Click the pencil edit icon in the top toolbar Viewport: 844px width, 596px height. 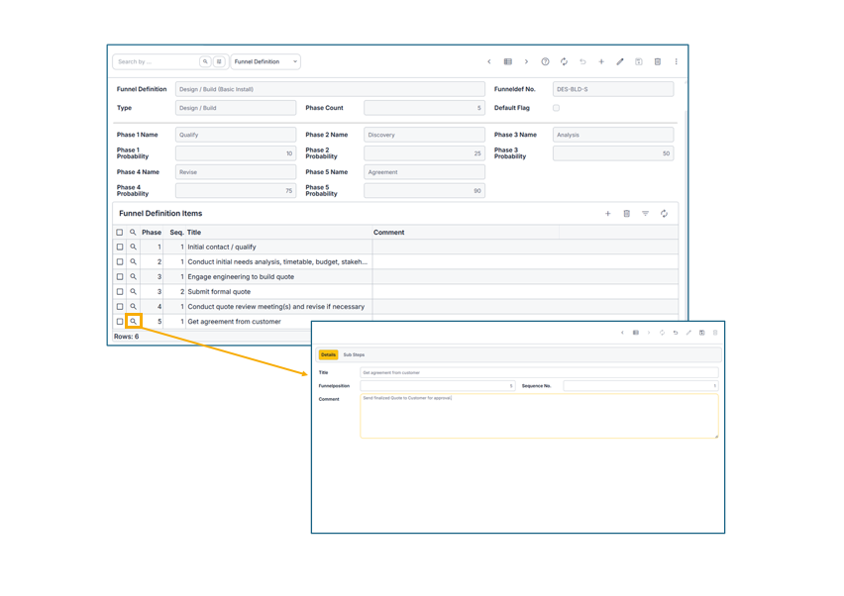pyautogui.click(x=620, y=61)
